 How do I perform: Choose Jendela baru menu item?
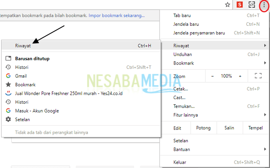pos(215,24)
